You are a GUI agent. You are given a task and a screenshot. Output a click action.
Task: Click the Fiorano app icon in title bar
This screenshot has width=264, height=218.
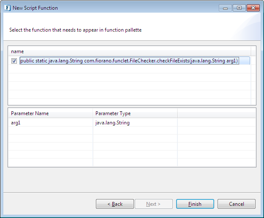8,8
